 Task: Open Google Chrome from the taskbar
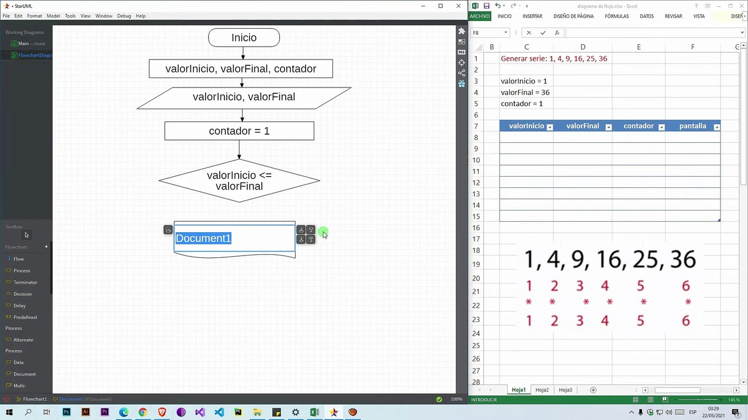143,412
